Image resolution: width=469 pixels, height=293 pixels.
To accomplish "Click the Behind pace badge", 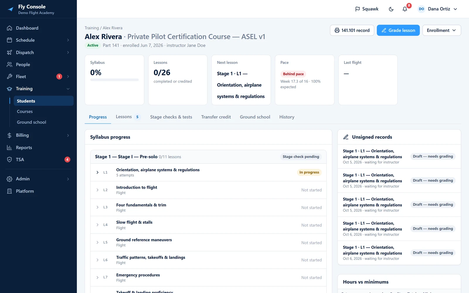I will click(293, 74).
